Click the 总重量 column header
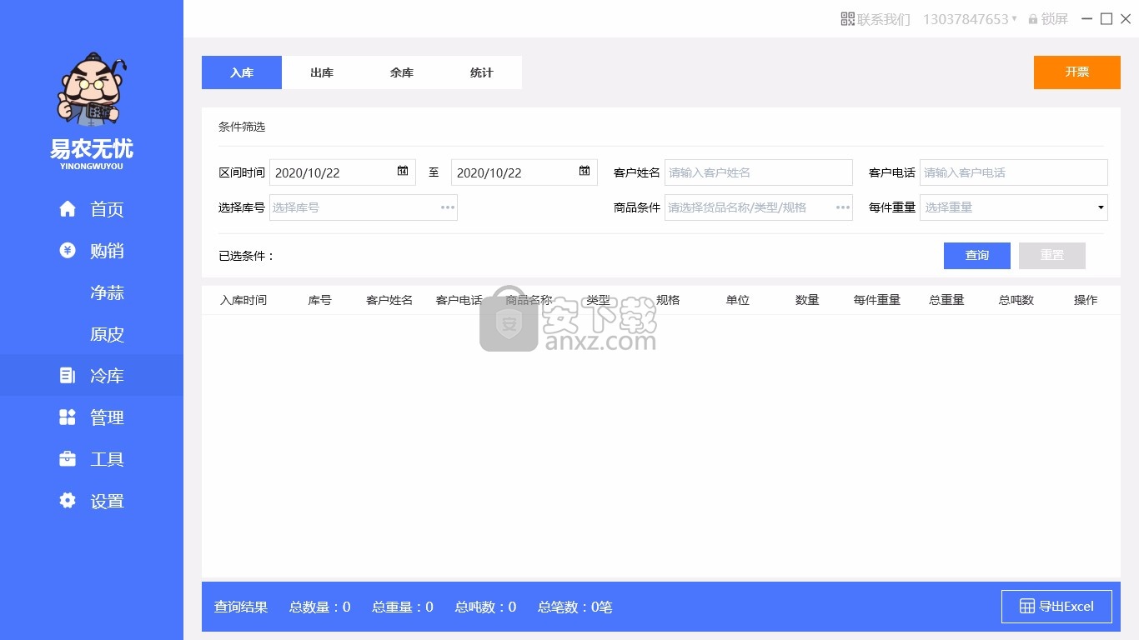The width and height of the screenshot is (1139, 640). click(x=947, y=300)
